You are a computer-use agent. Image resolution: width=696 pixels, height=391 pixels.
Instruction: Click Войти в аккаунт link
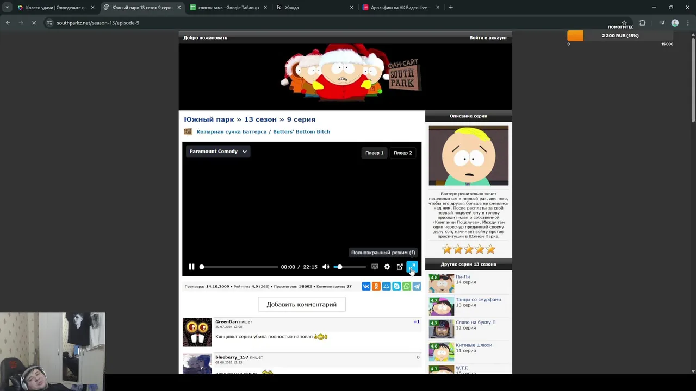point(488,37)
